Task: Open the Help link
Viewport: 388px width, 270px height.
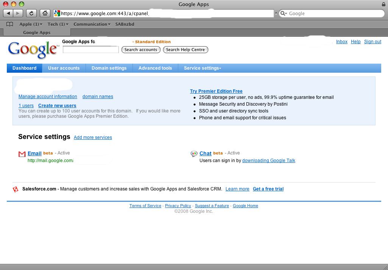Action: 355,42
